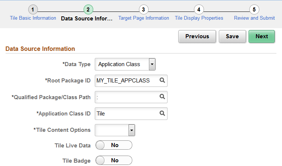Open the Tile Basic Information step
Viewport: 282px width, 166px height.
tap(33, 18)
